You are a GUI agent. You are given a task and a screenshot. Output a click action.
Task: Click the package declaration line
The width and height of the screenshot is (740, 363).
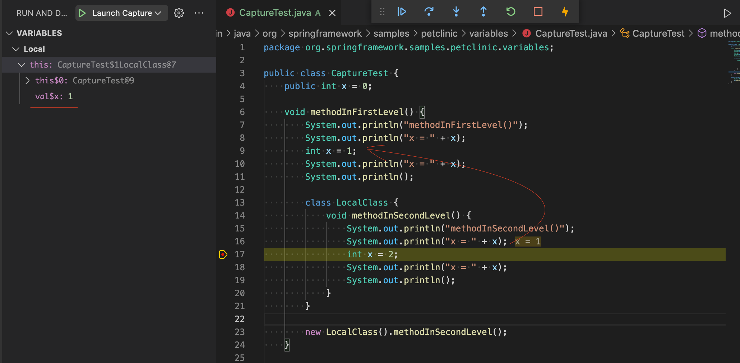click(x=408, y=47)
